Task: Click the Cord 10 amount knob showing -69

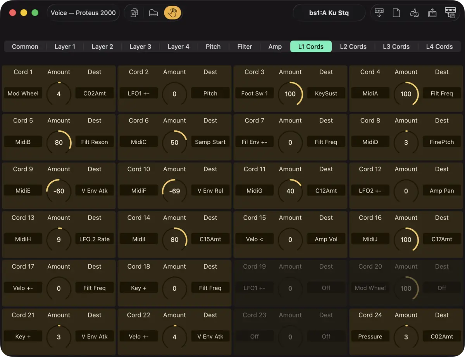Action: click(x=175, y=191)
